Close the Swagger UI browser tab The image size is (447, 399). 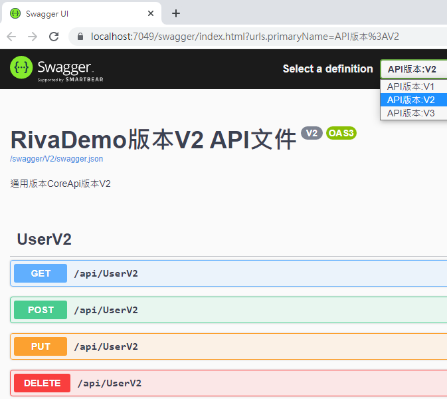[151, 13]
